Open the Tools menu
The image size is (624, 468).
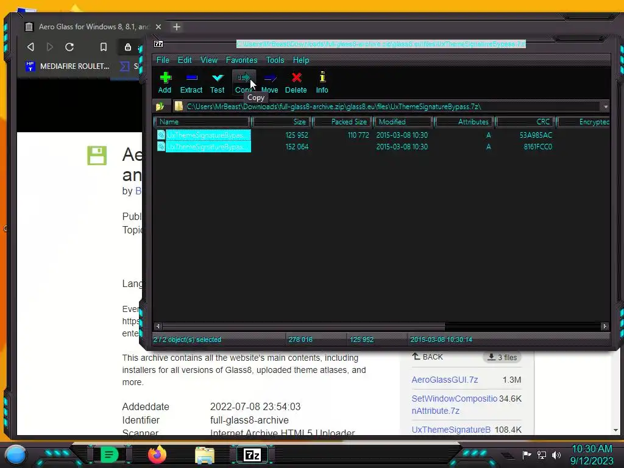click(x=275, y=60)
